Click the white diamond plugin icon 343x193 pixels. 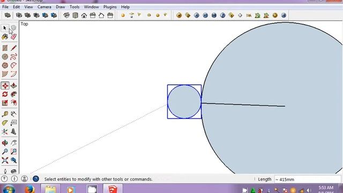[240, 16]
